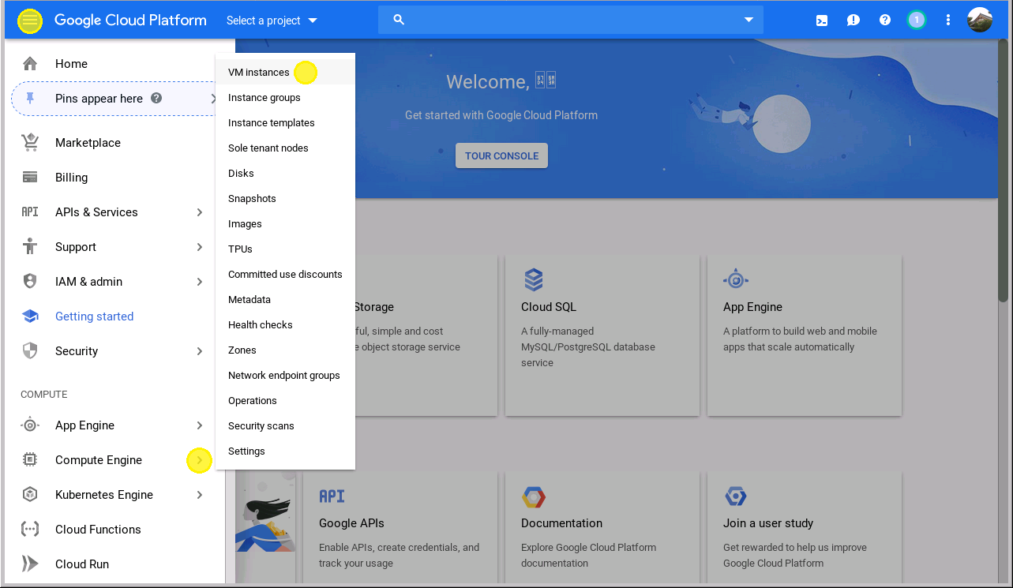Choose Committed use discounts
This screenshot has width=1013, height=588.
[285, 275]
